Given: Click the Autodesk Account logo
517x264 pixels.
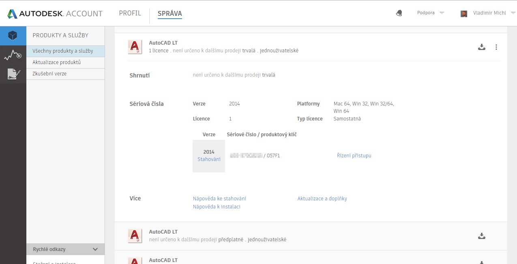Looking at the screenshot, I should click(x=55, y=13).
